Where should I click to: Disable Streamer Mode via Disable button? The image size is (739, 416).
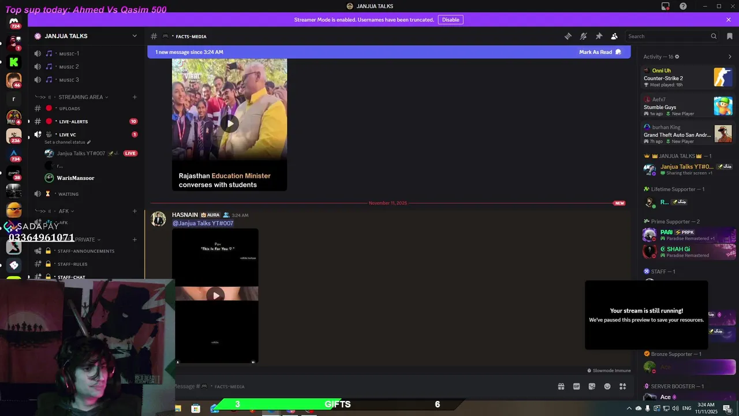pos(450,20)
